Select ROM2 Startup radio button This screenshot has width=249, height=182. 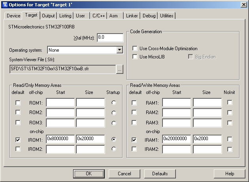coord(114,113)
